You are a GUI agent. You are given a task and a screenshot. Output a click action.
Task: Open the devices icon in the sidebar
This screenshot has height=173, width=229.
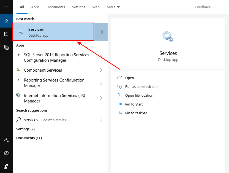[x=6, y=47]
